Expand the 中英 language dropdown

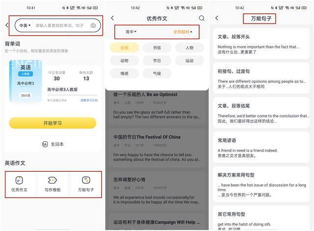25,25
